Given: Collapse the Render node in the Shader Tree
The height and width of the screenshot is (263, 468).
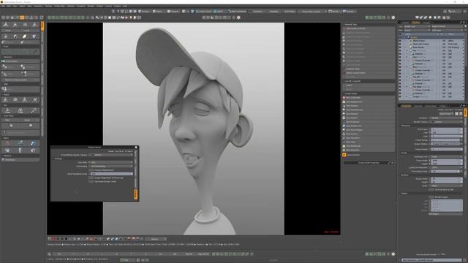Looking at the screenshot, I should pos(404,37).
